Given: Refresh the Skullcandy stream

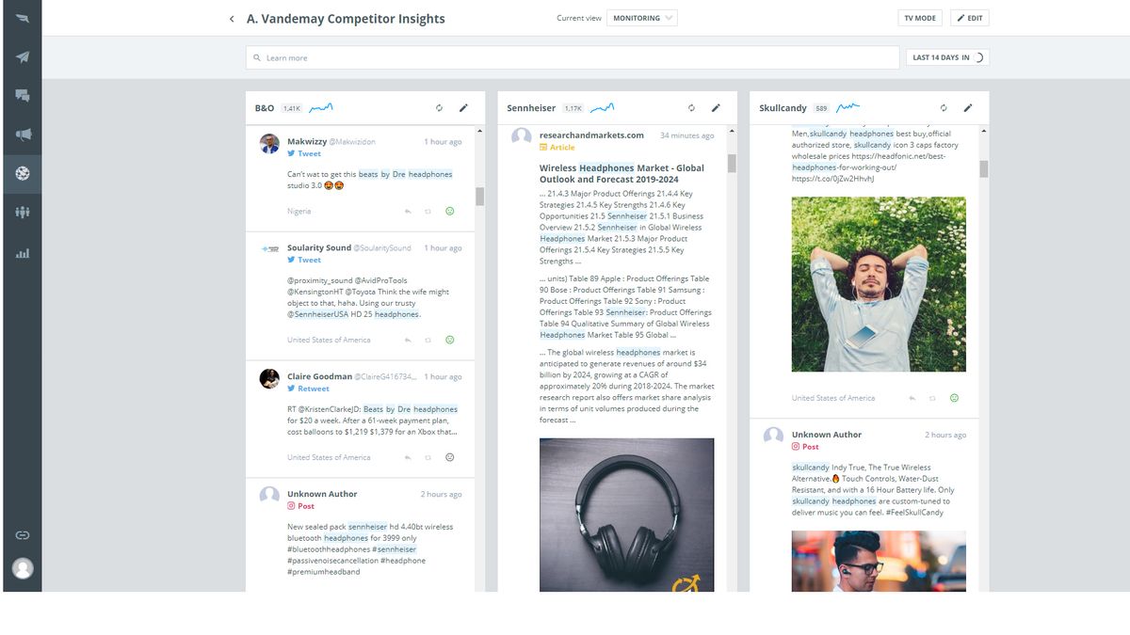Looking at the screenshot, I should pos(944,108).
